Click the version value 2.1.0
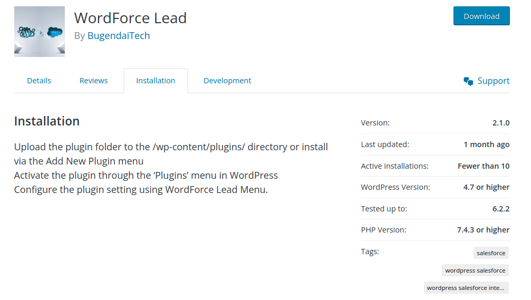The image size is (531, 300). pyautogui.click(x=501, y=123)
